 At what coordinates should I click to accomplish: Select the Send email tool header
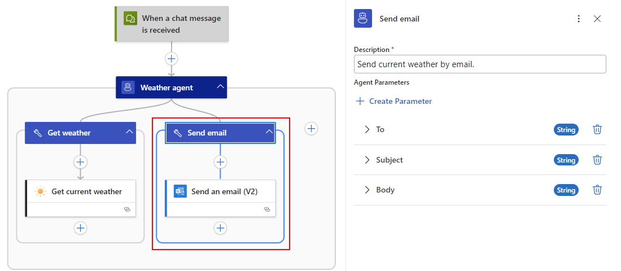220,133
